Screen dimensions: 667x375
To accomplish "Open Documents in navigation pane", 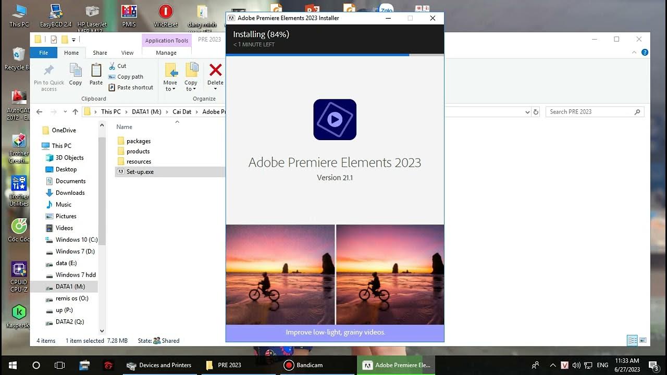I will (x=70, y=181).
